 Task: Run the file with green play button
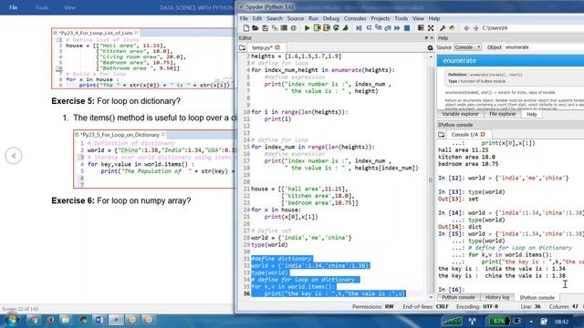[x=307, y=28]
